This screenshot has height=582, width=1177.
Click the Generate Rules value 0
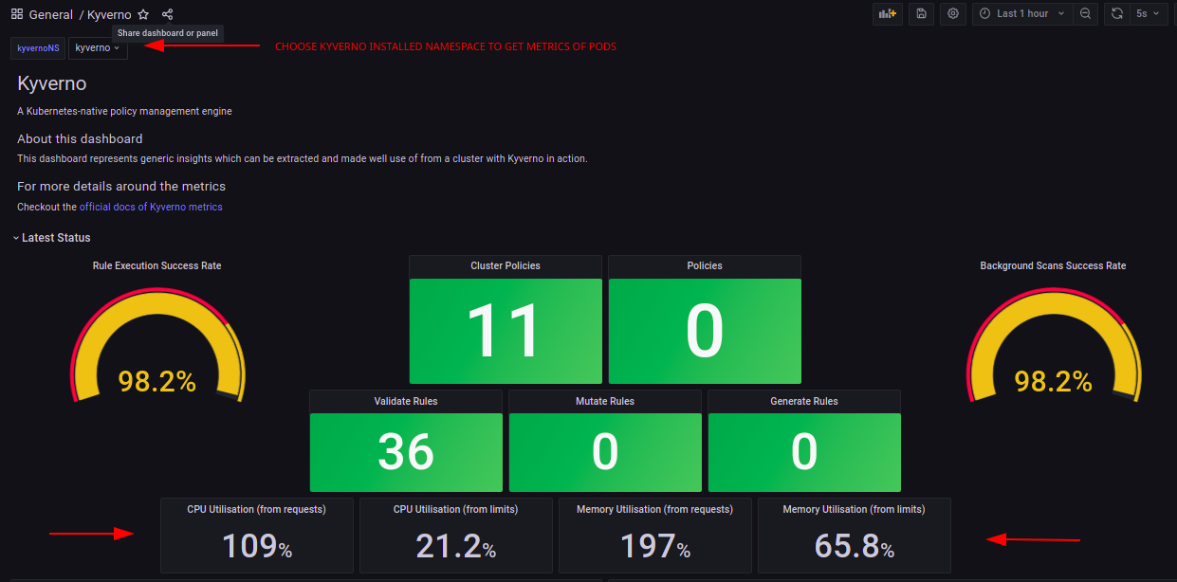804,452
